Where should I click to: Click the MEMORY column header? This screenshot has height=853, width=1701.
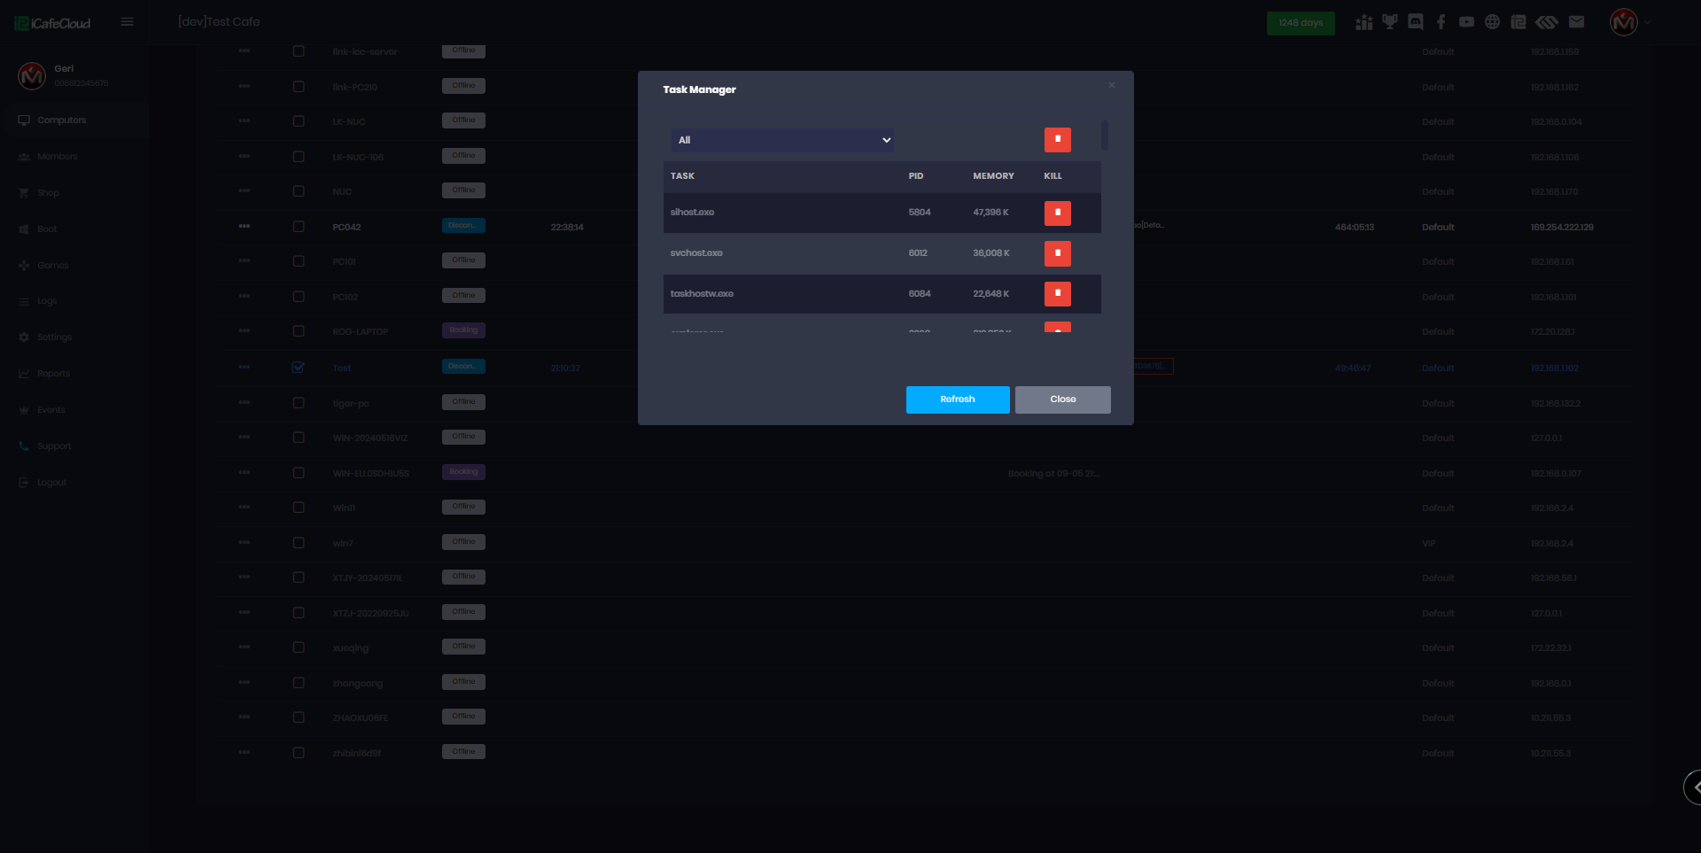click(993, 176)
